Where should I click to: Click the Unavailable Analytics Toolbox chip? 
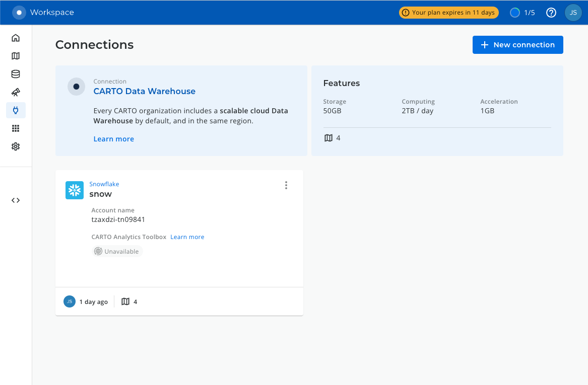click(x=117, y=251)
